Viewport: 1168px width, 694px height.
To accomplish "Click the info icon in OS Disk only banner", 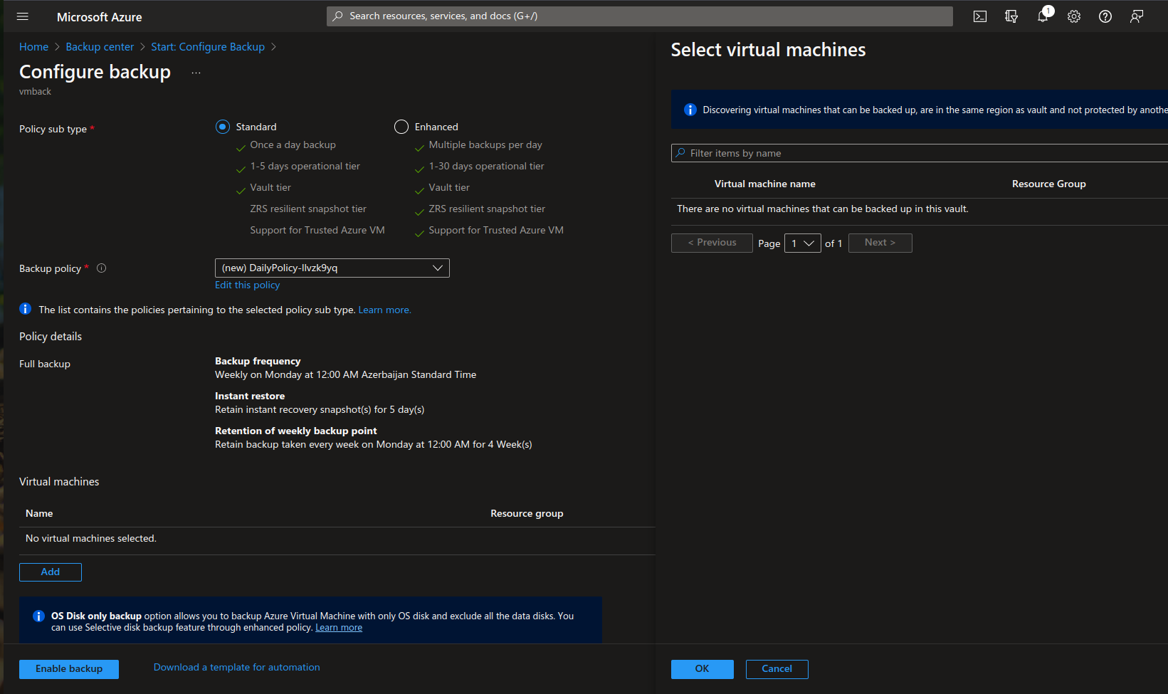I will pyautogui.click(x=38, y=616).
